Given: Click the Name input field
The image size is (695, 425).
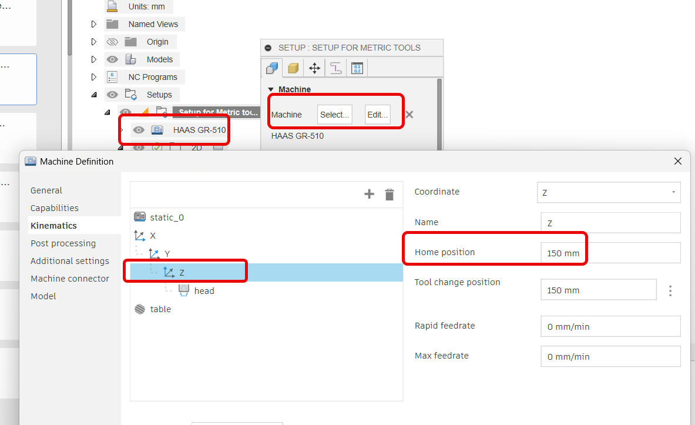Looking at the screenshot, I should point(610,223).
